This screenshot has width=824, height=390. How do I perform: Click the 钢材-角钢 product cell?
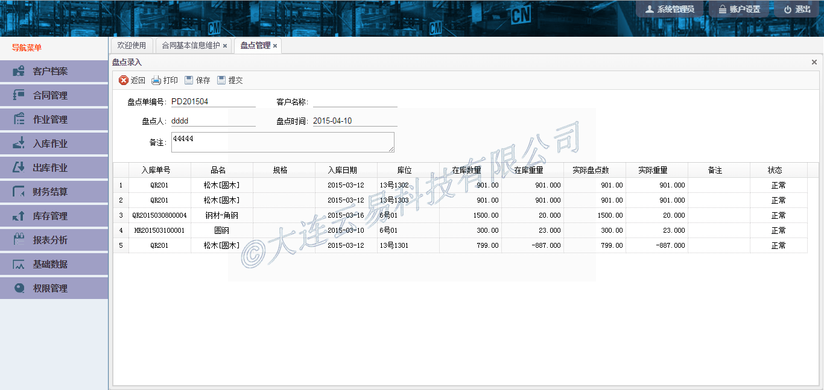pos(221,215)
